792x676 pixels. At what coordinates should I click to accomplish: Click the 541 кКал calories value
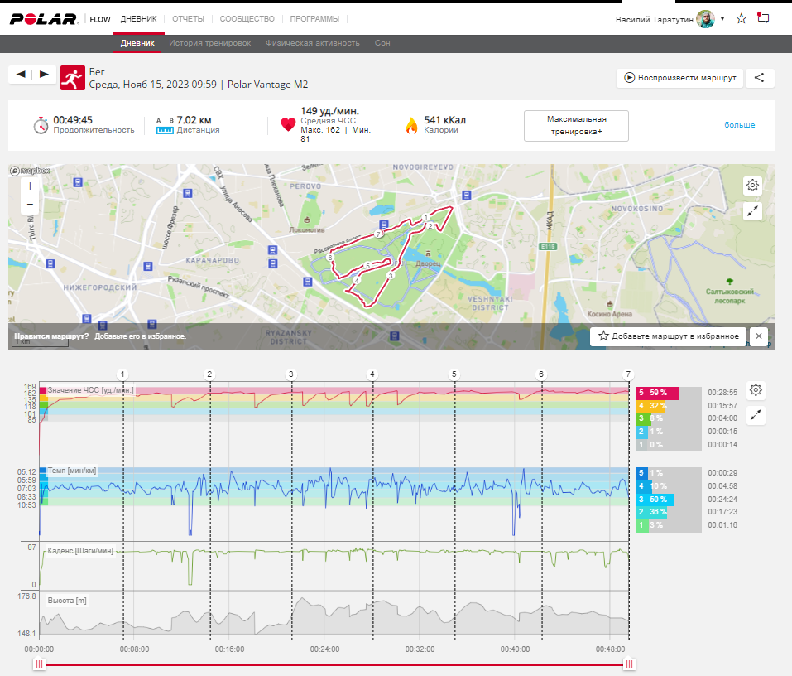(x=444, y=120)
